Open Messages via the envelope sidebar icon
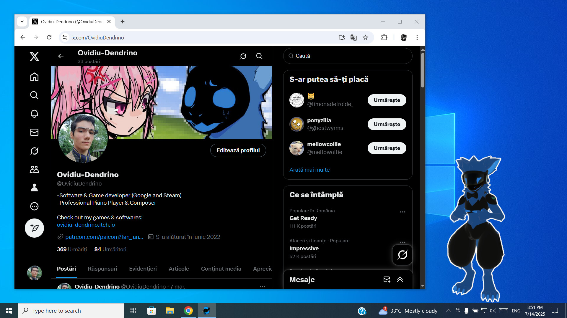Screen dimensions: 567x318 (34, 132)
